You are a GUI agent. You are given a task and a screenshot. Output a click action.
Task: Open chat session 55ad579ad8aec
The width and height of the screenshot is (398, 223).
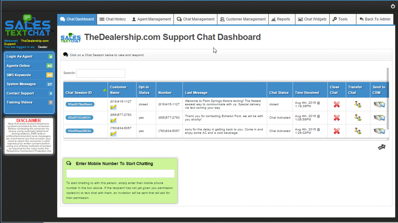(80, 104)
